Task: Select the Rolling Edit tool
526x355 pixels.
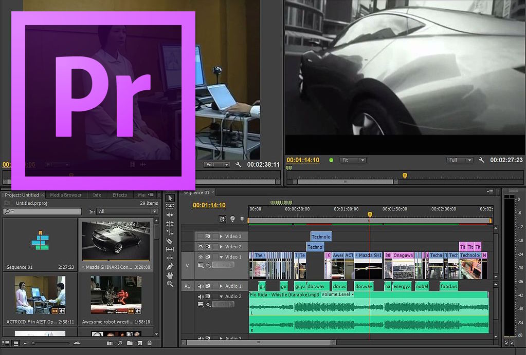Action: pyautogui.click(x=170, y=224)
